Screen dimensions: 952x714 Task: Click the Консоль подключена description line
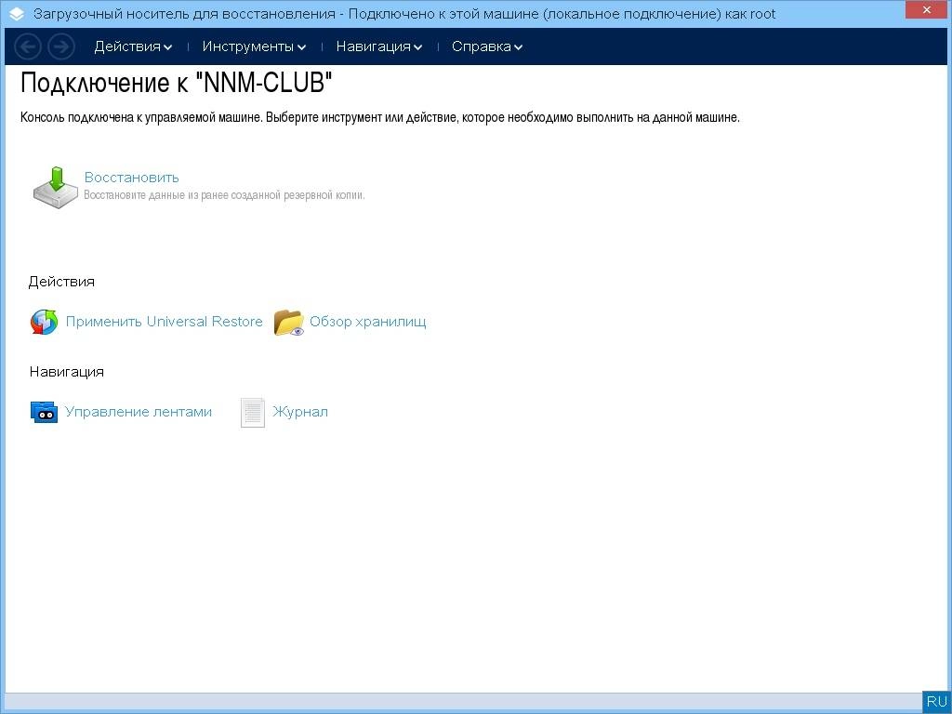pyautogui.click(x=380, y=118)
